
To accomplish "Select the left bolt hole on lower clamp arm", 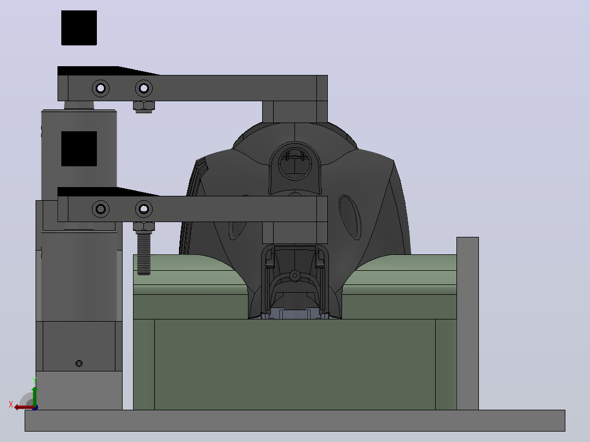I will (101, 209).
